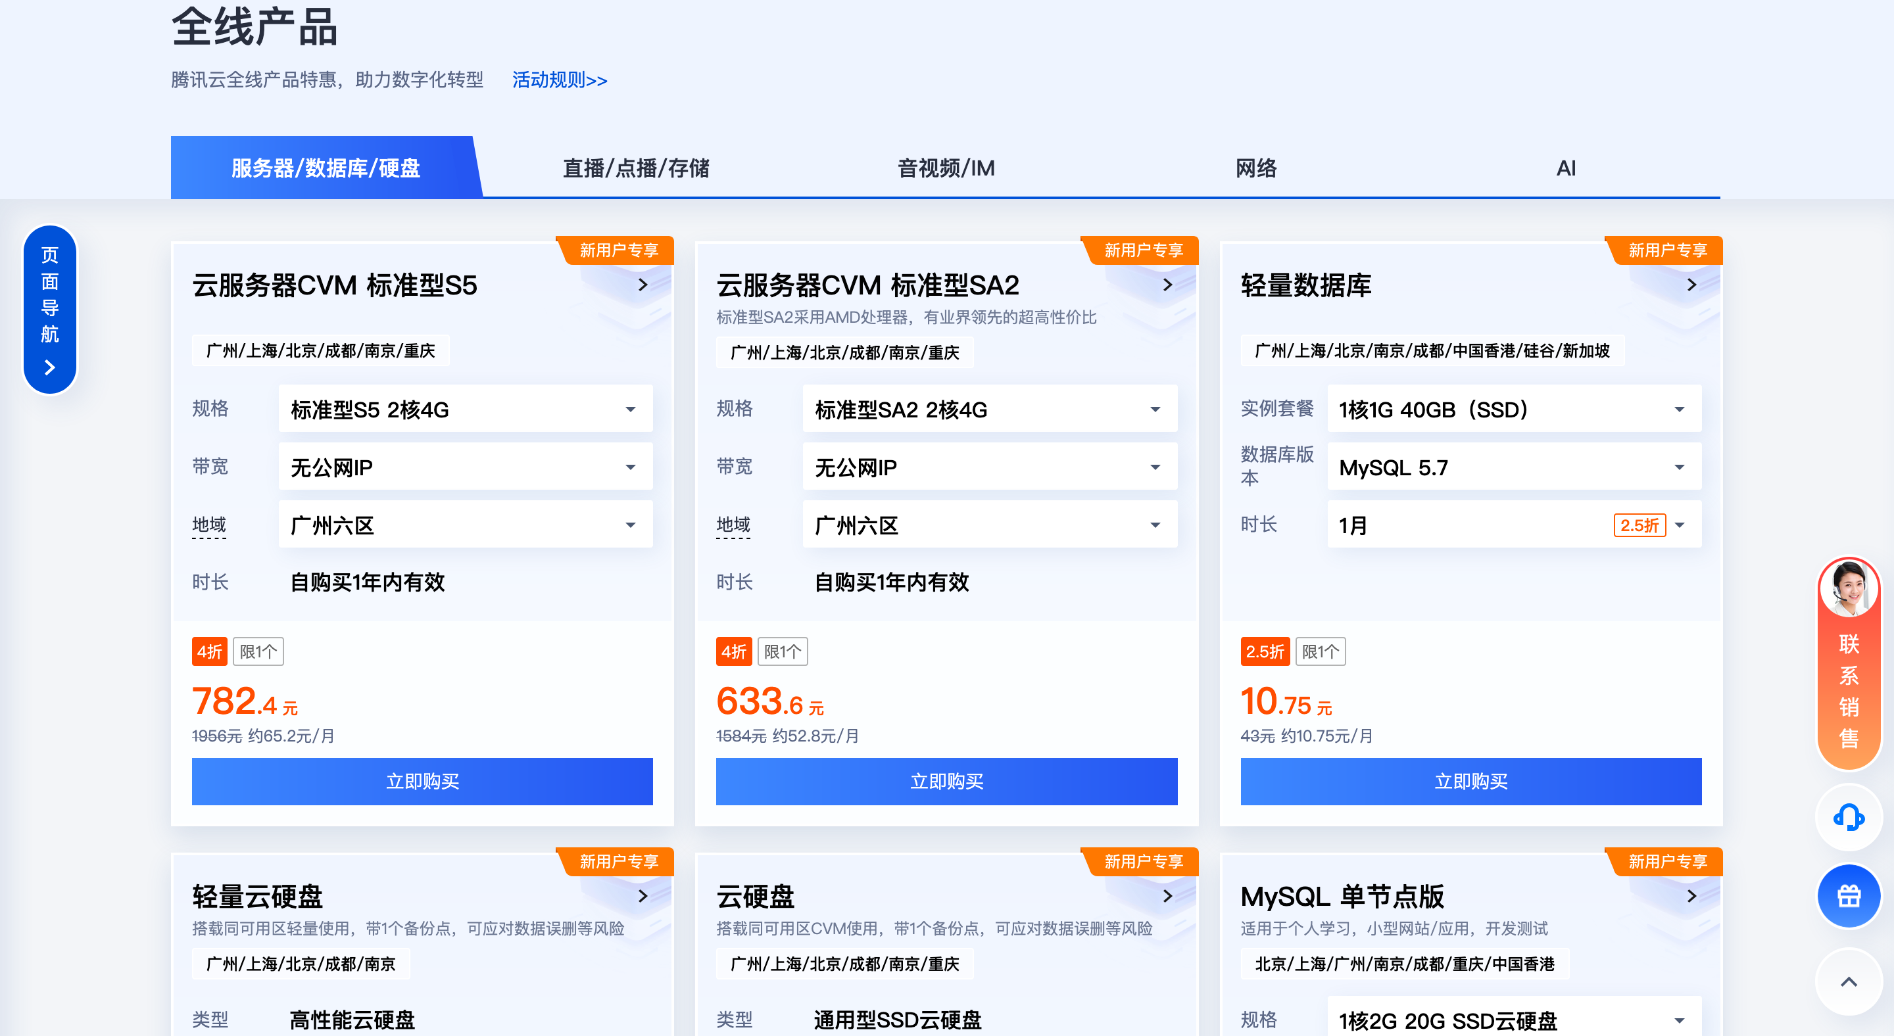Click 立即购买 under 云服务器CVM 标准型SA2
Screen dimensions: 1894x1036
[x=946, y=781]
